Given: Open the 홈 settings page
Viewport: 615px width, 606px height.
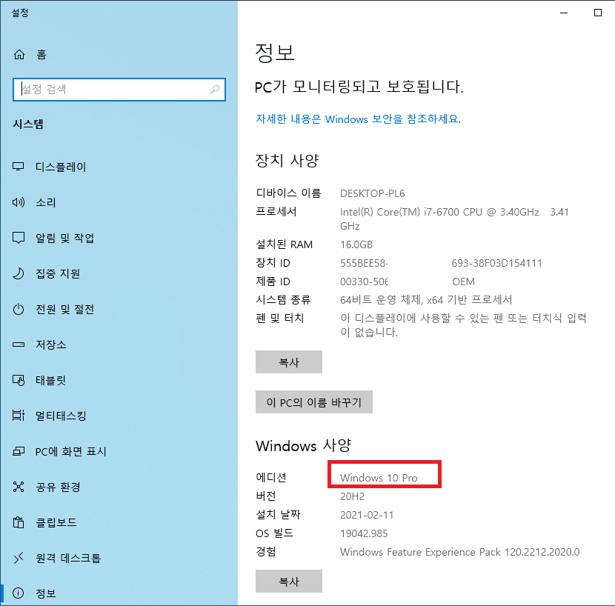Looking at the screenshot, I should [x=41, y=55].
